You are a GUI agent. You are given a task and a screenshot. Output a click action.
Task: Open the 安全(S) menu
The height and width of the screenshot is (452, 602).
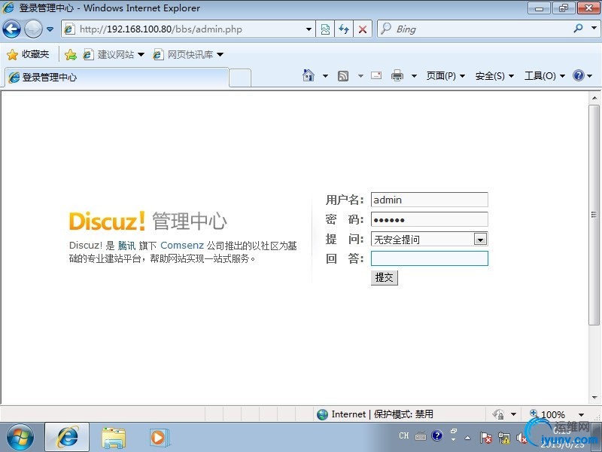click(494, 76)
